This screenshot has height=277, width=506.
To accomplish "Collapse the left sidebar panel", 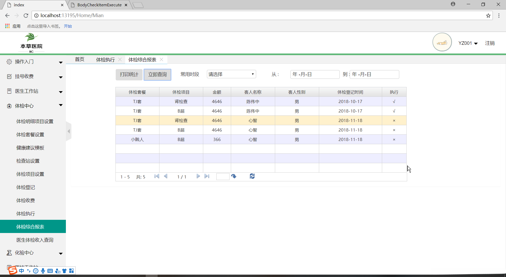I will pyautogui.click(x=69, y=131).
